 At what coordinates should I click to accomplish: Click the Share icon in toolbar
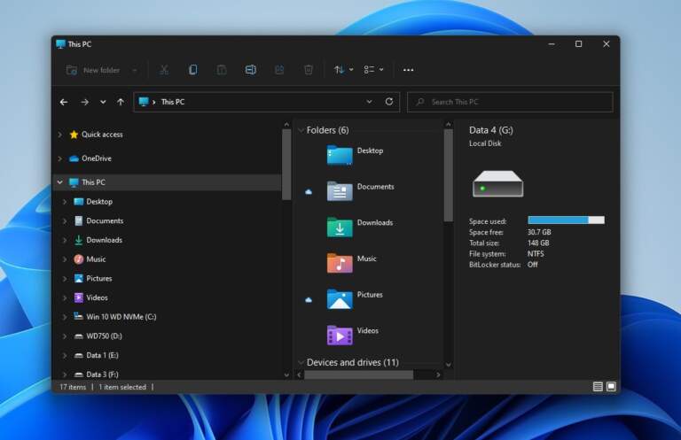[279, 70]
